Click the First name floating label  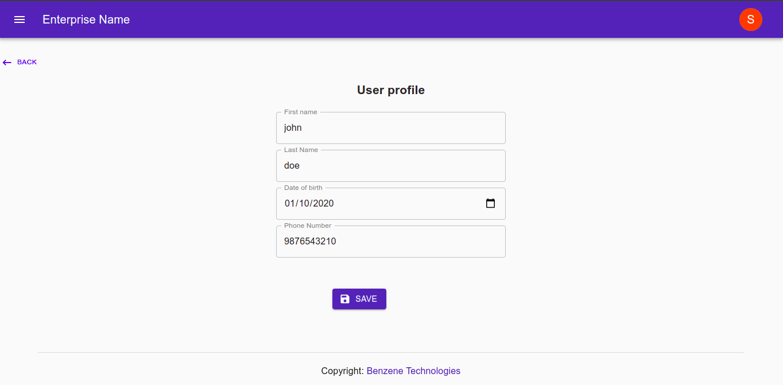tap(300, 112)
